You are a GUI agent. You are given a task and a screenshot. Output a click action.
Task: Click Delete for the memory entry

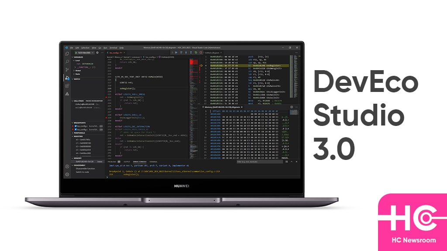tap(100, 162)
